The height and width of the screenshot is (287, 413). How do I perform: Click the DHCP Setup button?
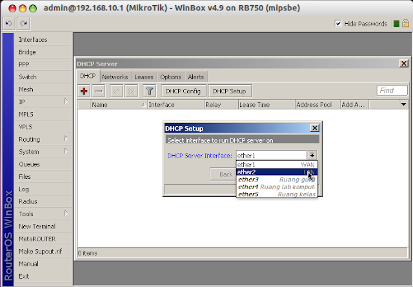coord(230,91)
